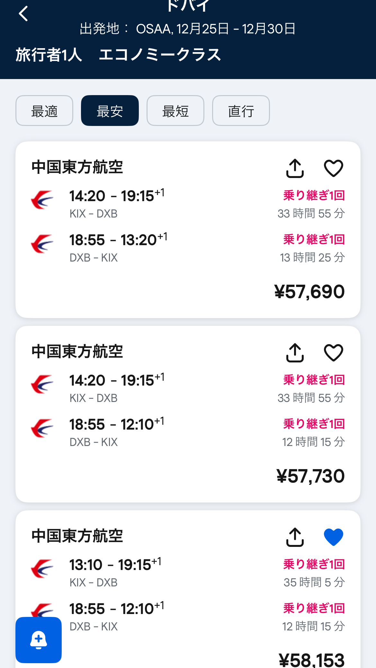Open the first card's 14:20 KIX - DXB leg
Viewport: 376px width, 668px height.
tap(117, 203)
